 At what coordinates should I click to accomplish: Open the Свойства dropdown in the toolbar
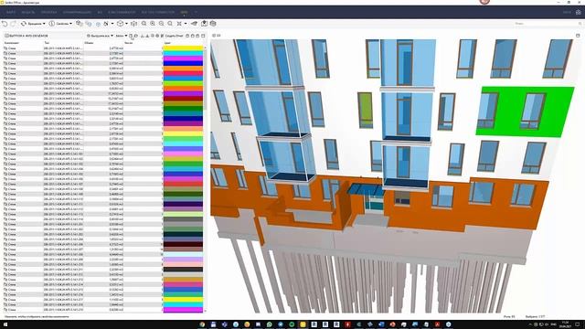(60, 24)
